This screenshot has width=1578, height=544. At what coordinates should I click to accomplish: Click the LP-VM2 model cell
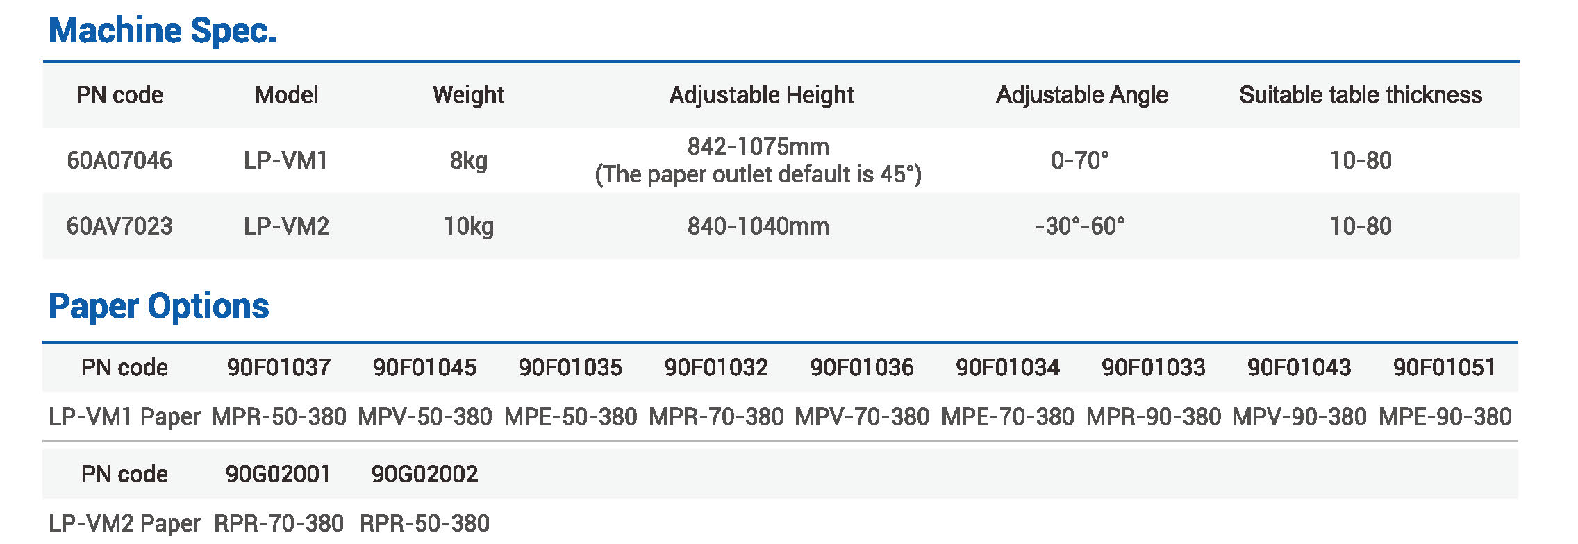pos(286,226)
